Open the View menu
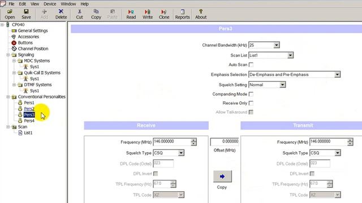This screenshot has width=362, height=203. (x=35, y=4)
